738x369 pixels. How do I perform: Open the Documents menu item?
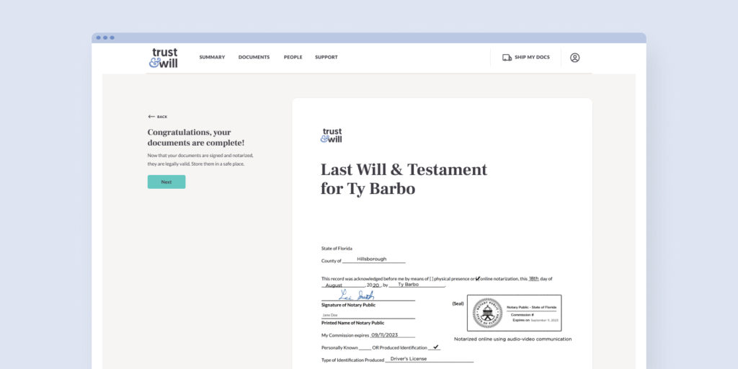coord(254,58)
